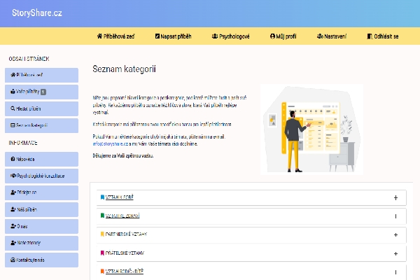Viewport: 420px width, 280px height.
Task: Click the magnifier icon in Hledat příběh
Action: point(11,108)
